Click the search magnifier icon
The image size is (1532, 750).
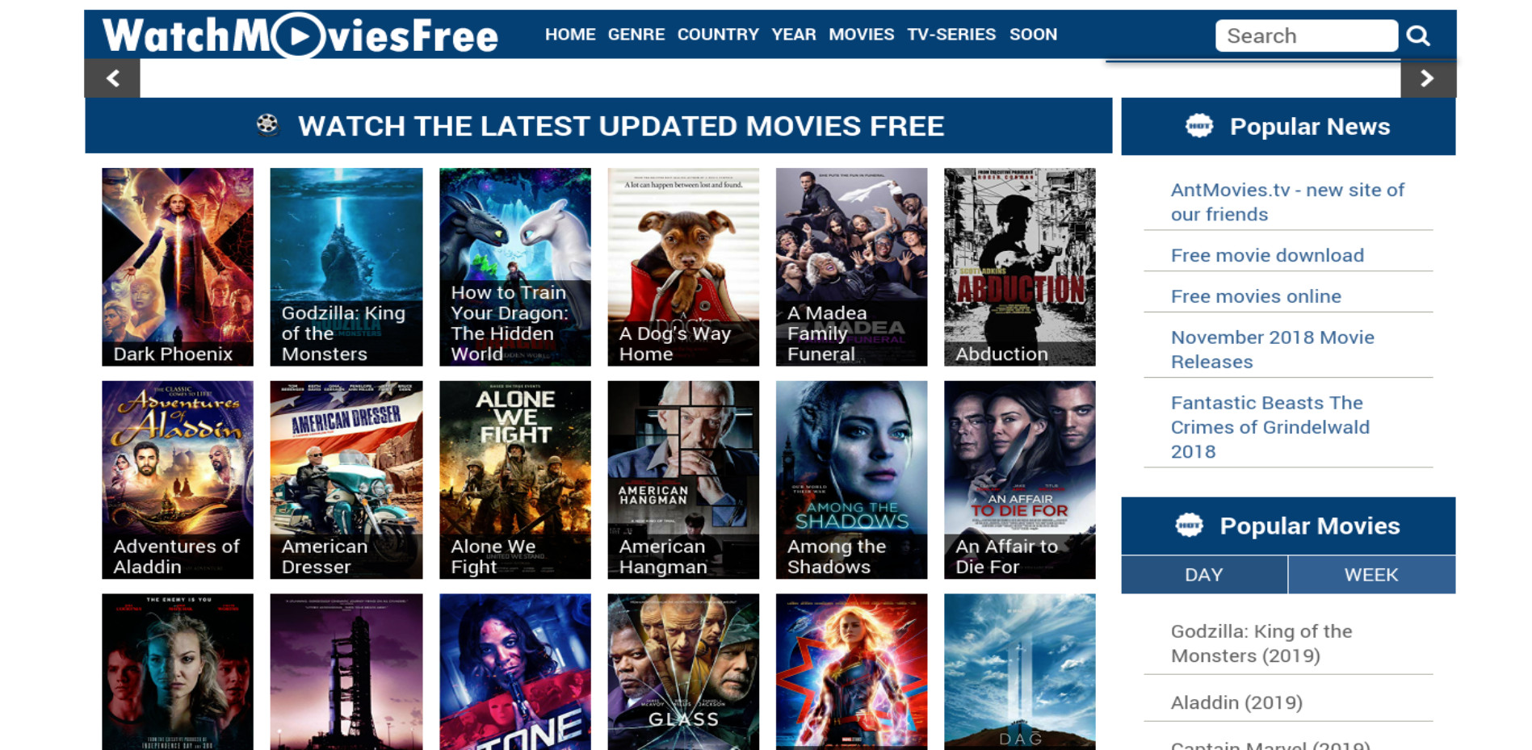(x=1418, y=36)
